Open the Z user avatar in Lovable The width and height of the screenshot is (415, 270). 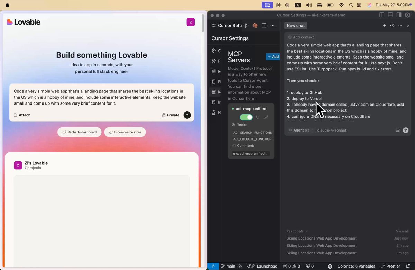tap(191, 22)
